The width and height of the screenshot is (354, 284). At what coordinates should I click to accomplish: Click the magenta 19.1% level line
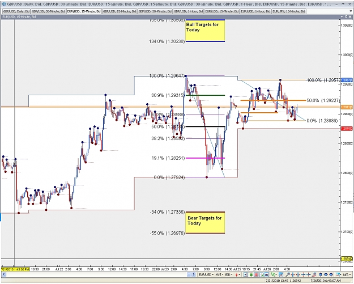pos(205,158)
